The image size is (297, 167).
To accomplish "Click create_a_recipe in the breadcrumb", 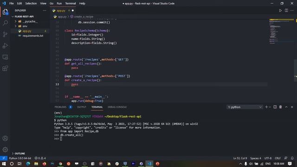I will coord(84,17).
